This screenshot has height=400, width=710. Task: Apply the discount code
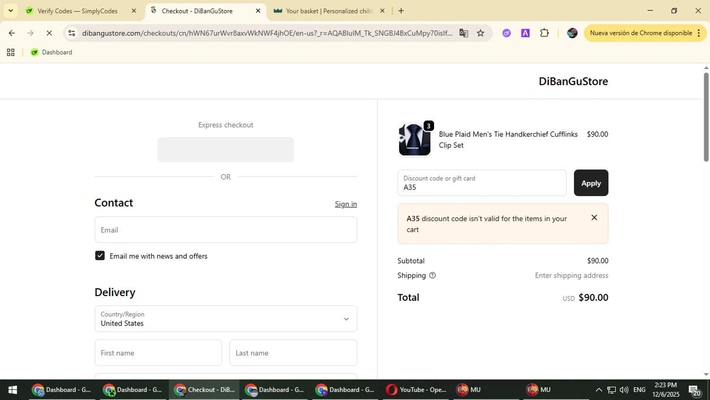coord(591,183)
